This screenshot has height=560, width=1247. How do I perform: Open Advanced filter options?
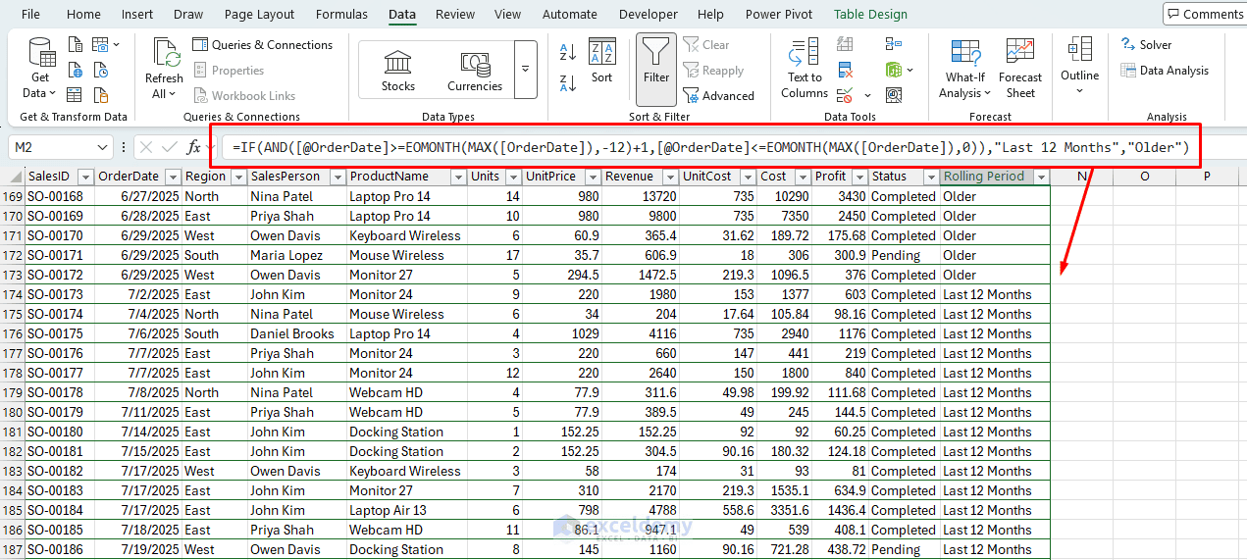(x=719, y=96)
